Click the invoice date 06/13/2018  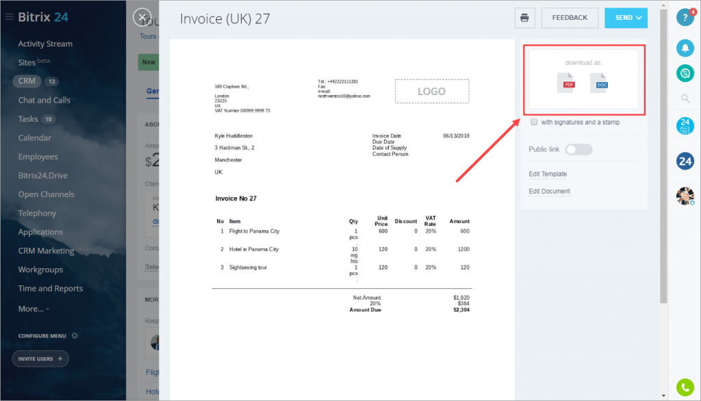click(456, 136)
